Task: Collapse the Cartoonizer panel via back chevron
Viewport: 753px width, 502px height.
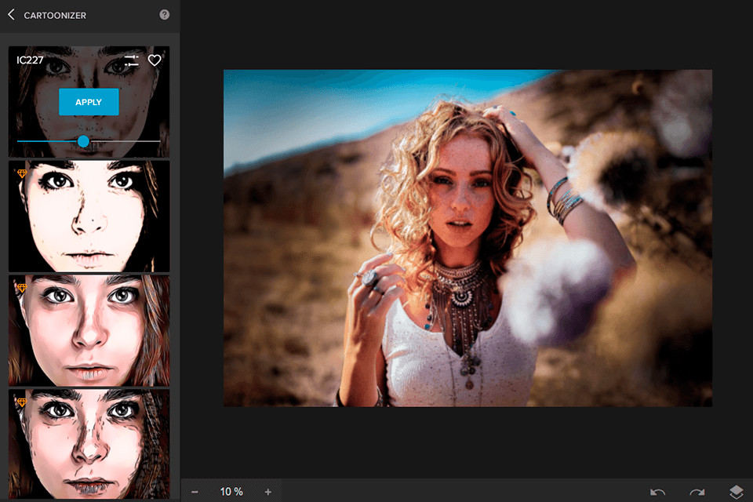Action: coord(9,14)
